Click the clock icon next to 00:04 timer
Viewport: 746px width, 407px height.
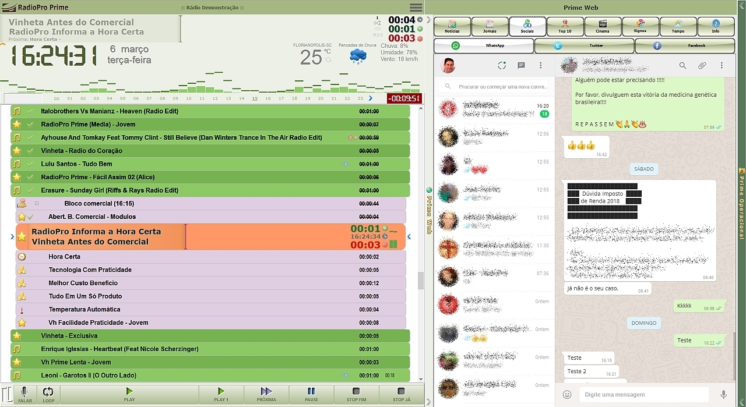coord(420,20)
